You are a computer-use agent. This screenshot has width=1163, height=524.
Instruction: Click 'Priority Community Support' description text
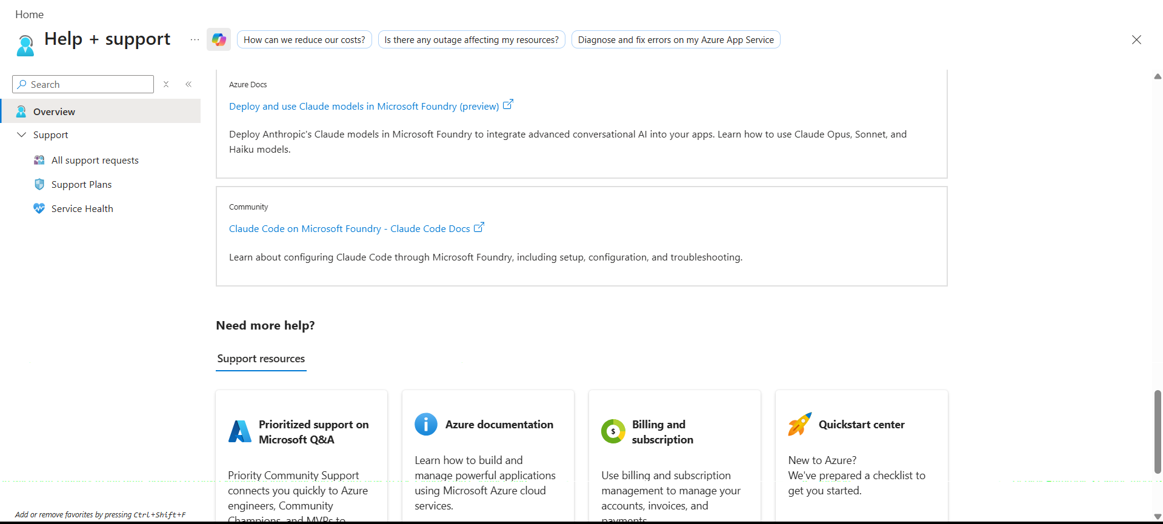click(298, 497)
